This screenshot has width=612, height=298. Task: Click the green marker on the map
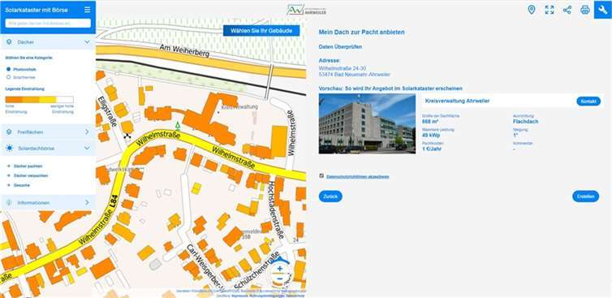click(x=178, y=125)
